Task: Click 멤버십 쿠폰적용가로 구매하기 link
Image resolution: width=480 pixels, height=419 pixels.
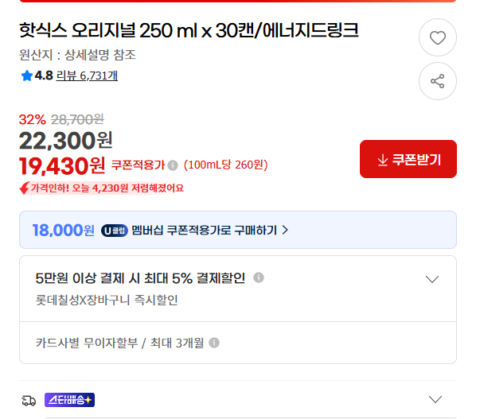Action: tap(205, 230)
